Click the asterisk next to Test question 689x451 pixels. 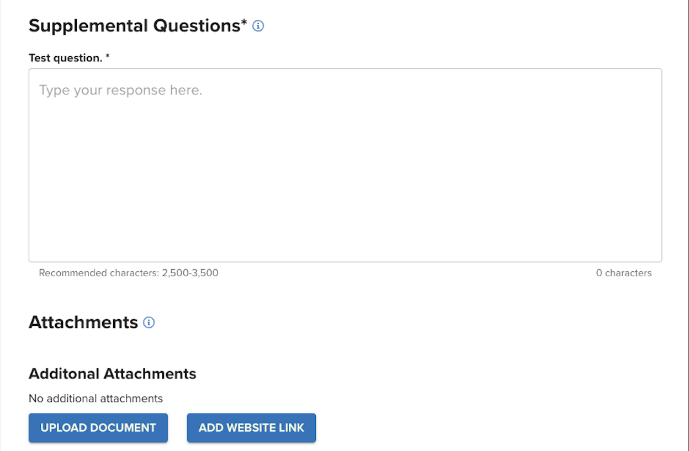[108, 57]
